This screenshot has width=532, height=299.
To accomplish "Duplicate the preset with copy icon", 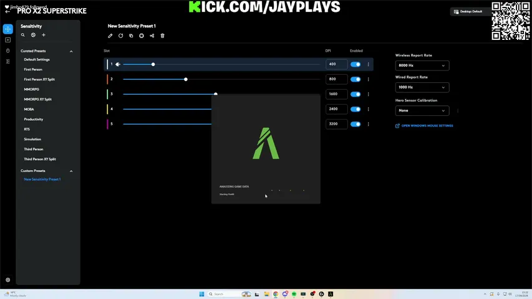I will tap(132, 36).
